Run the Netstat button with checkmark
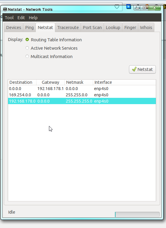Image resolution: width=166 pixels, height=228 pixels. 142,69
